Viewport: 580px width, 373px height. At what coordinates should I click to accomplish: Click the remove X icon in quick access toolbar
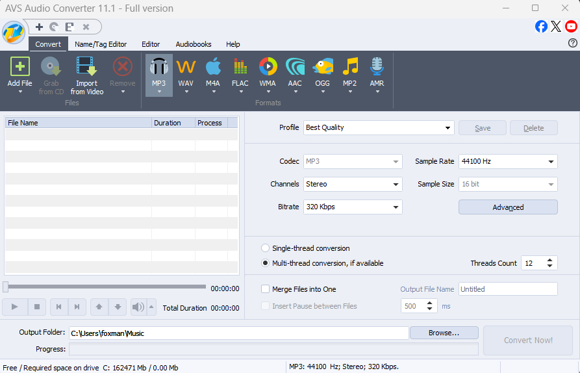tap(86, 27)
